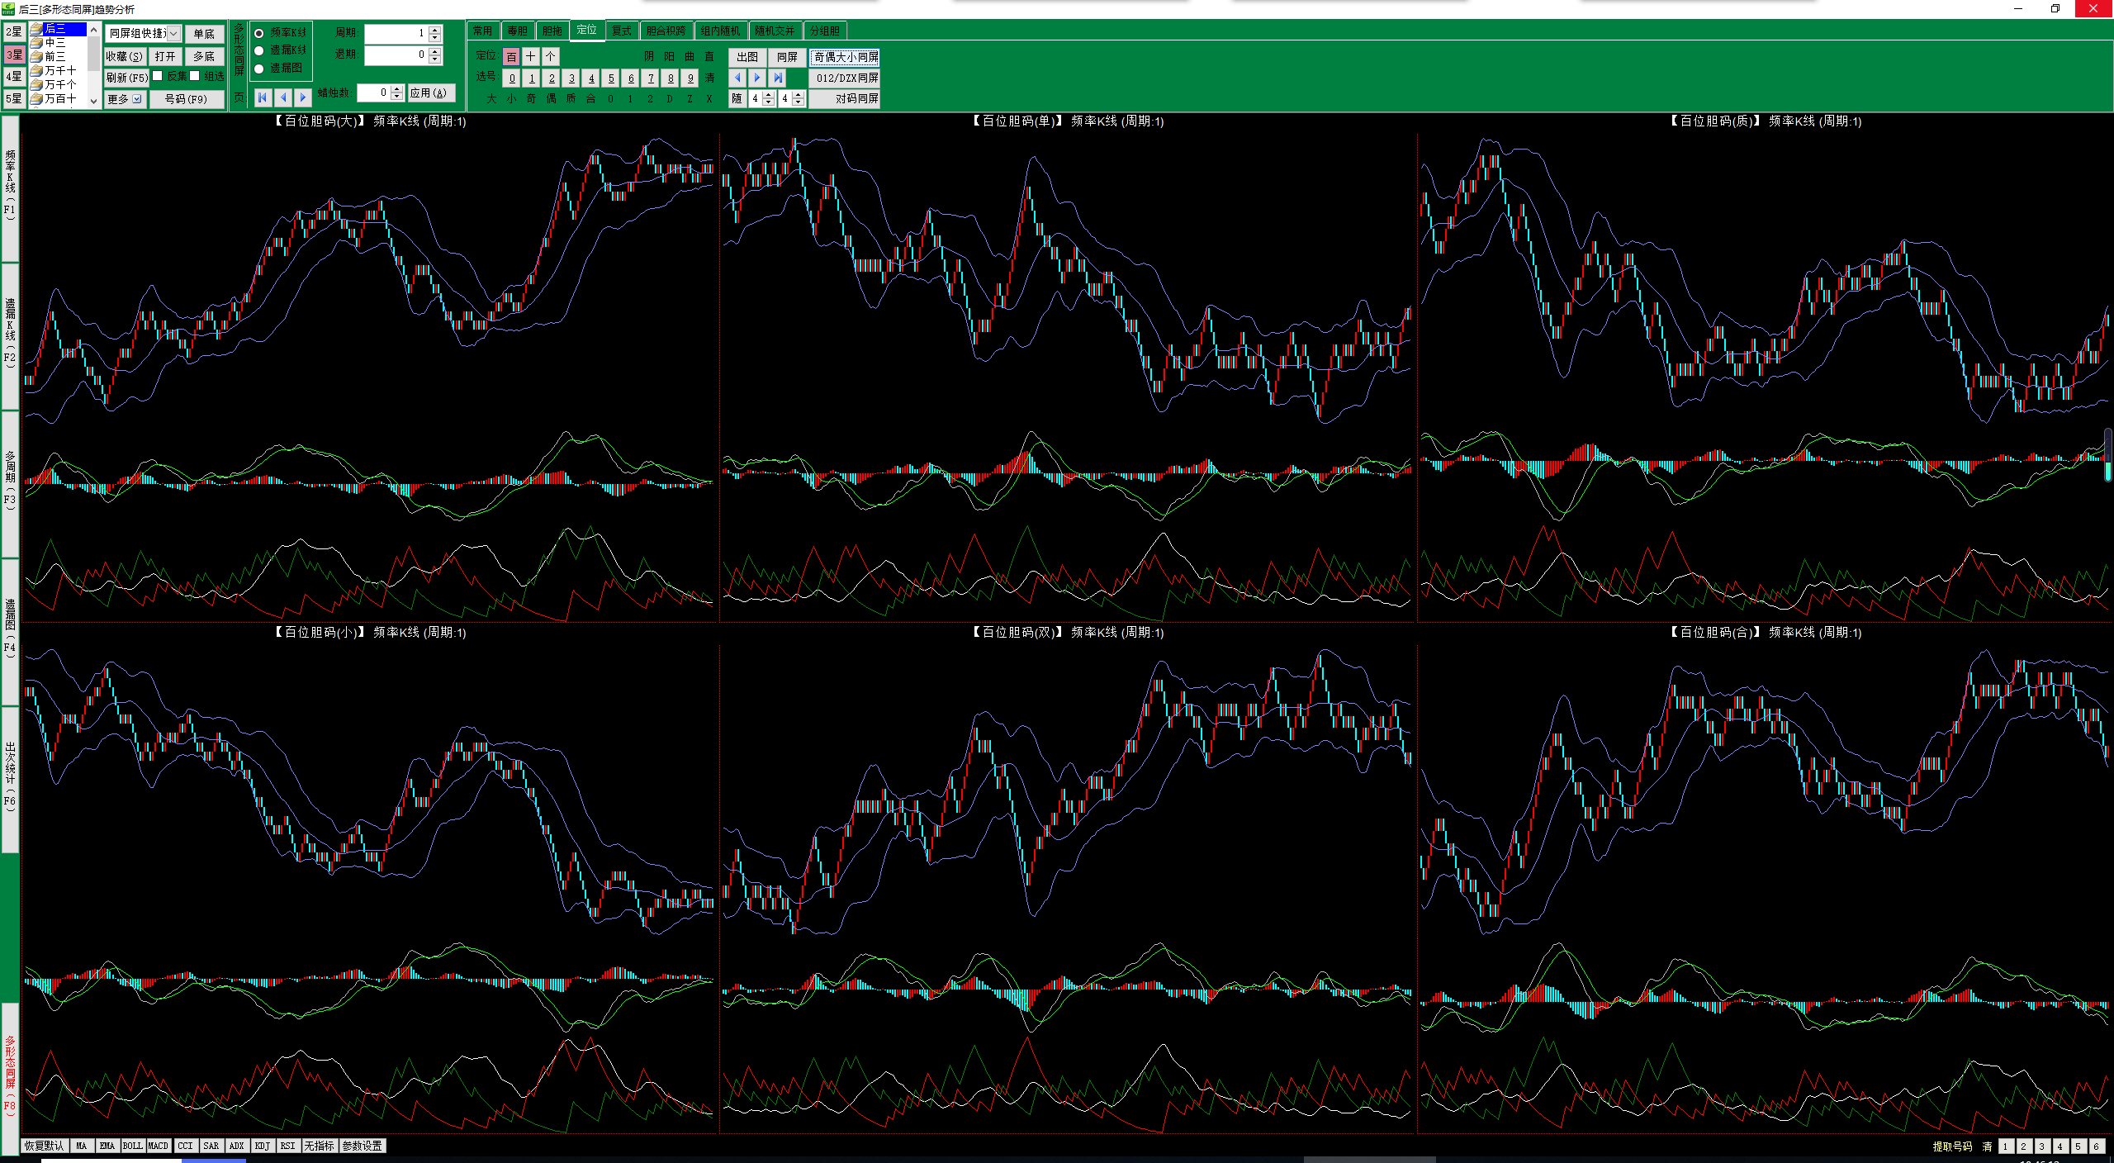2114x1163 pixels.
Task: Switch to 胆拖 tab
Action: 552,31
